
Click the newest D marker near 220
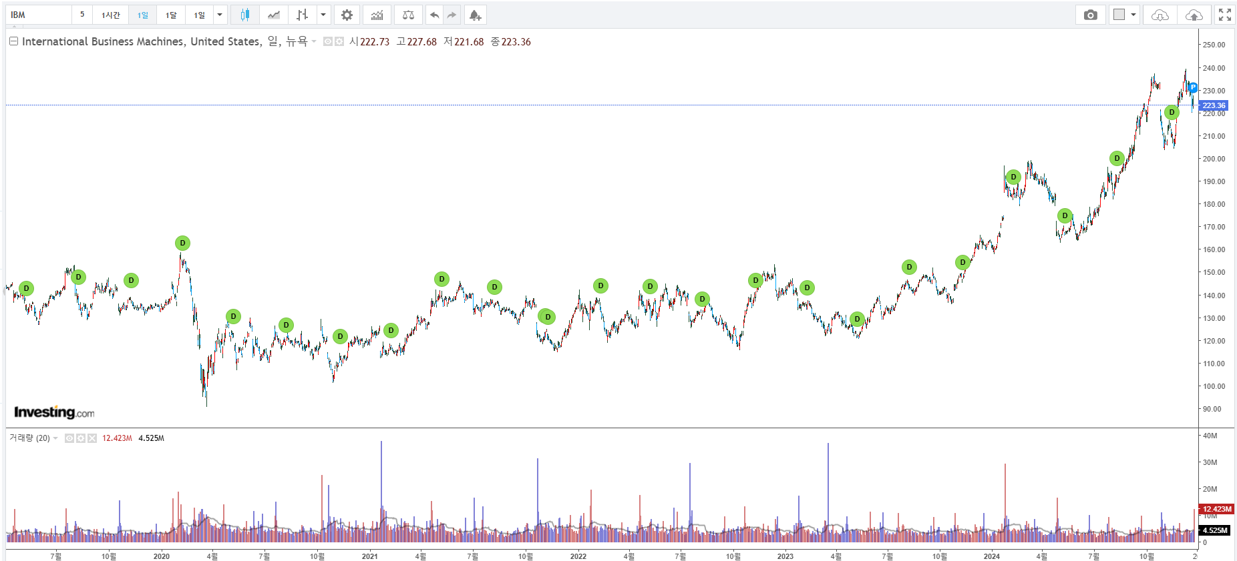(x=1172, y=112)
